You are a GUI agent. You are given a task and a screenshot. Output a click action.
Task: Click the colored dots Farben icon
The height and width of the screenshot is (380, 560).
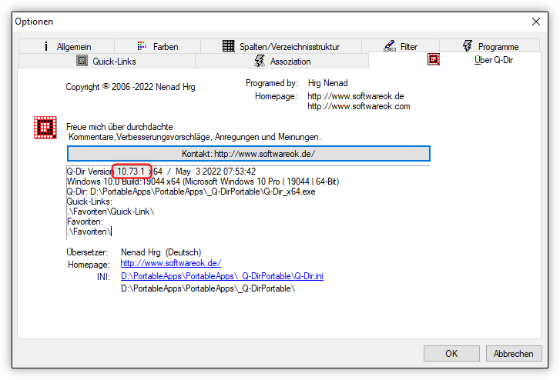pos(142,45)
